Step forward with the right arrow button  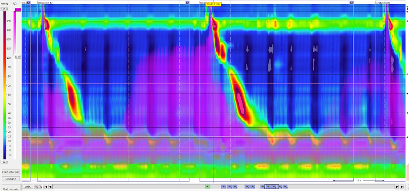click(397, 187)
